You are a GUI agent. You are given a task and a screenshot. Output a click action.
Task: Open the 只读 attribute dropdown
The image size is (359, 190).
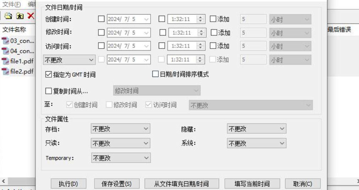coord(120,143)
